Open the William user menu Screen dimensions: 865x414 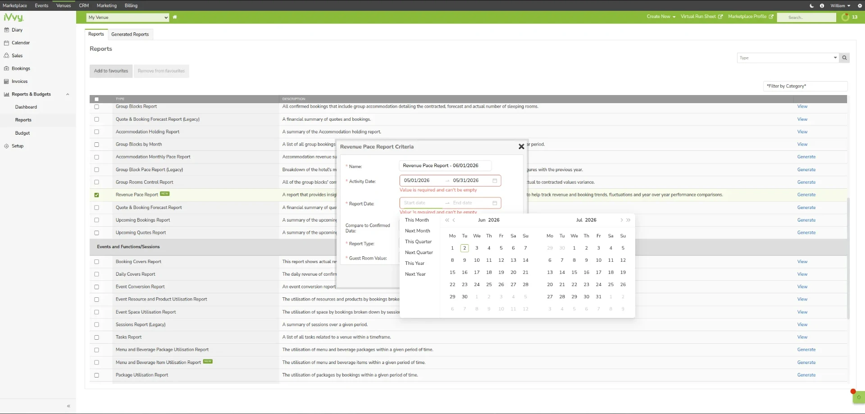click(840, 5)
